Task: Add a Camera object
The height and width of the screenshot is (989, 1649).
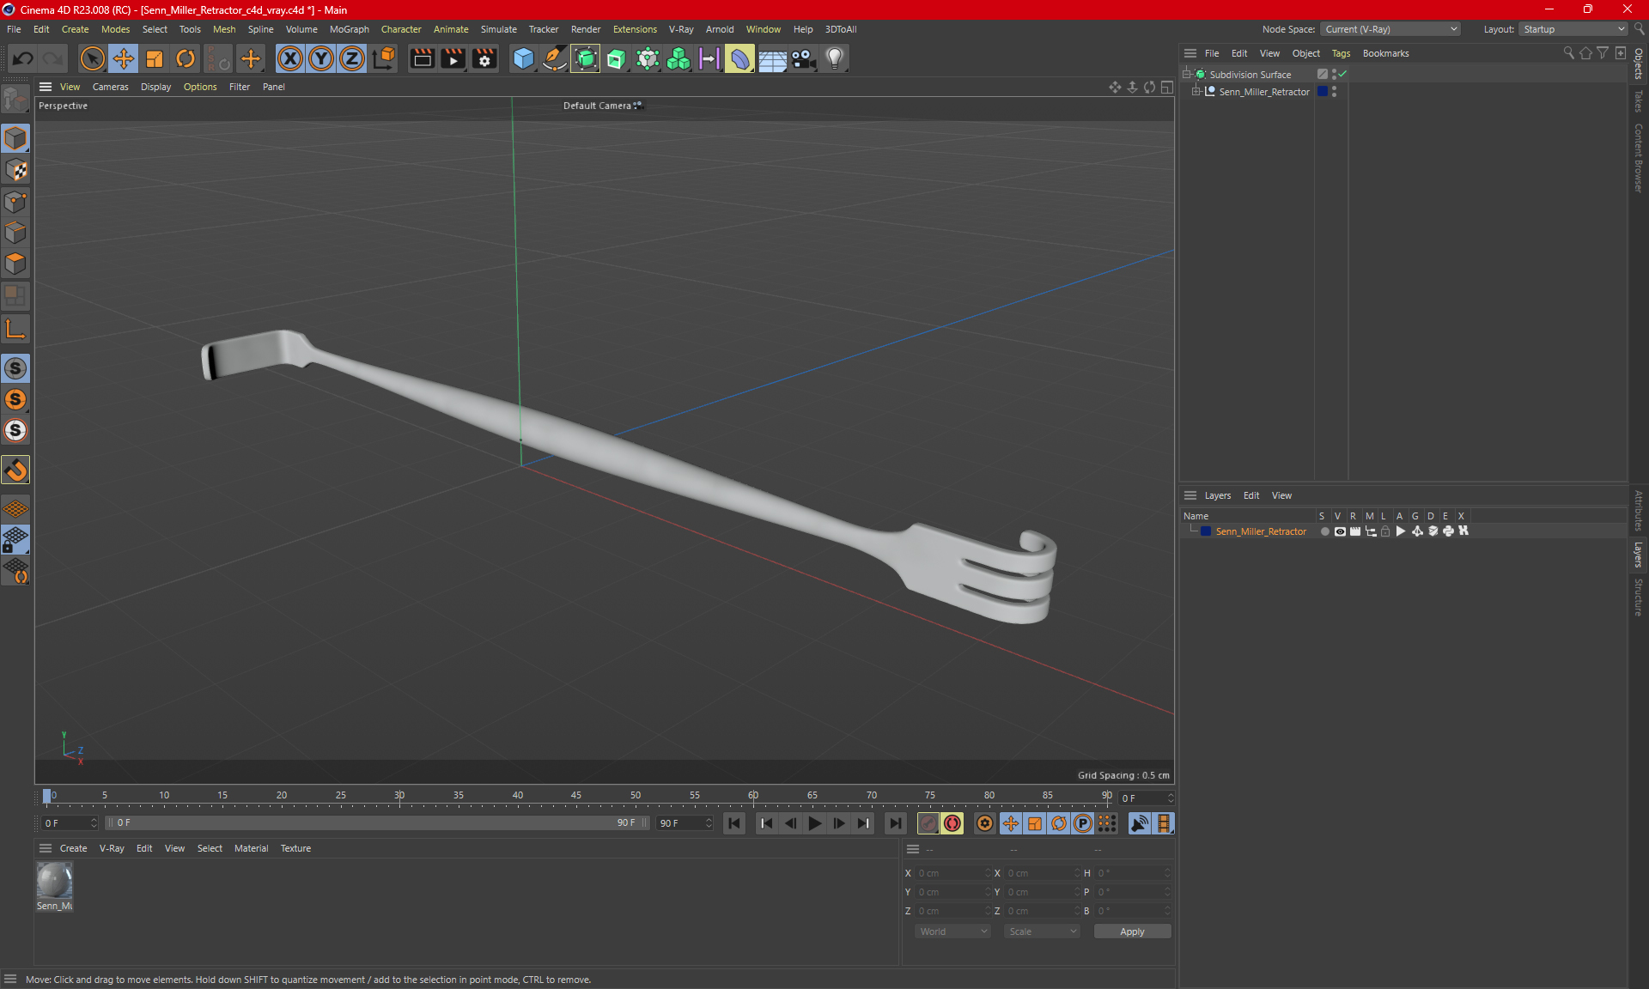Action: tap(803, 58)
